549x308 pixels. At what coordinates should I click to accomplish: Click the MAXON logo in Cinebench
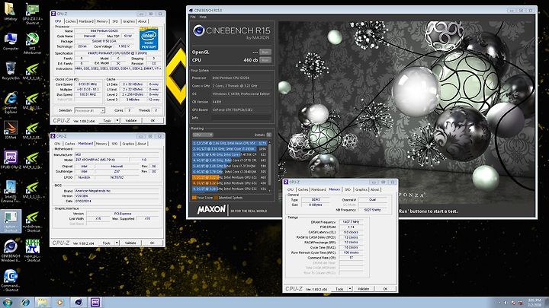point(211,210)
